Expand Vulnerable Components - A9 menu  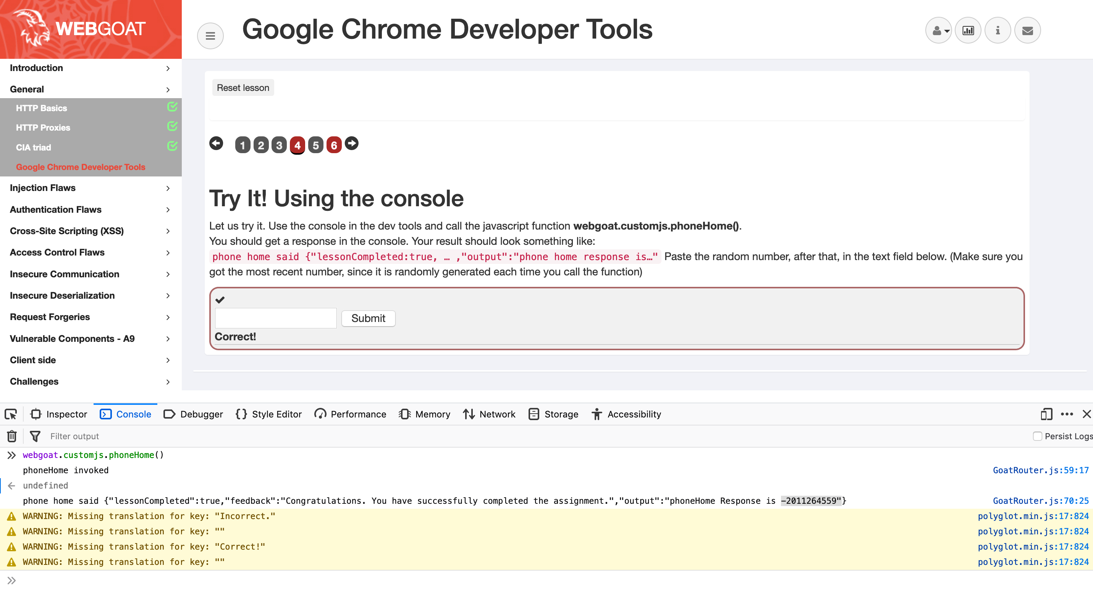point(91,339)
